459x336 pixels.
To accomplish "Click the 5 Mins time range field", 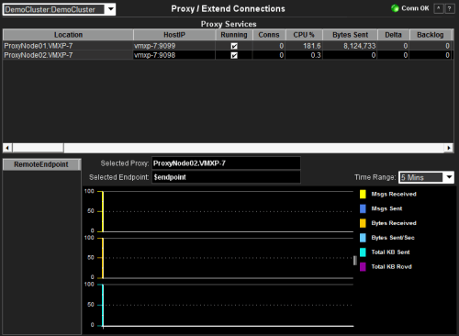I will [421, 177].
